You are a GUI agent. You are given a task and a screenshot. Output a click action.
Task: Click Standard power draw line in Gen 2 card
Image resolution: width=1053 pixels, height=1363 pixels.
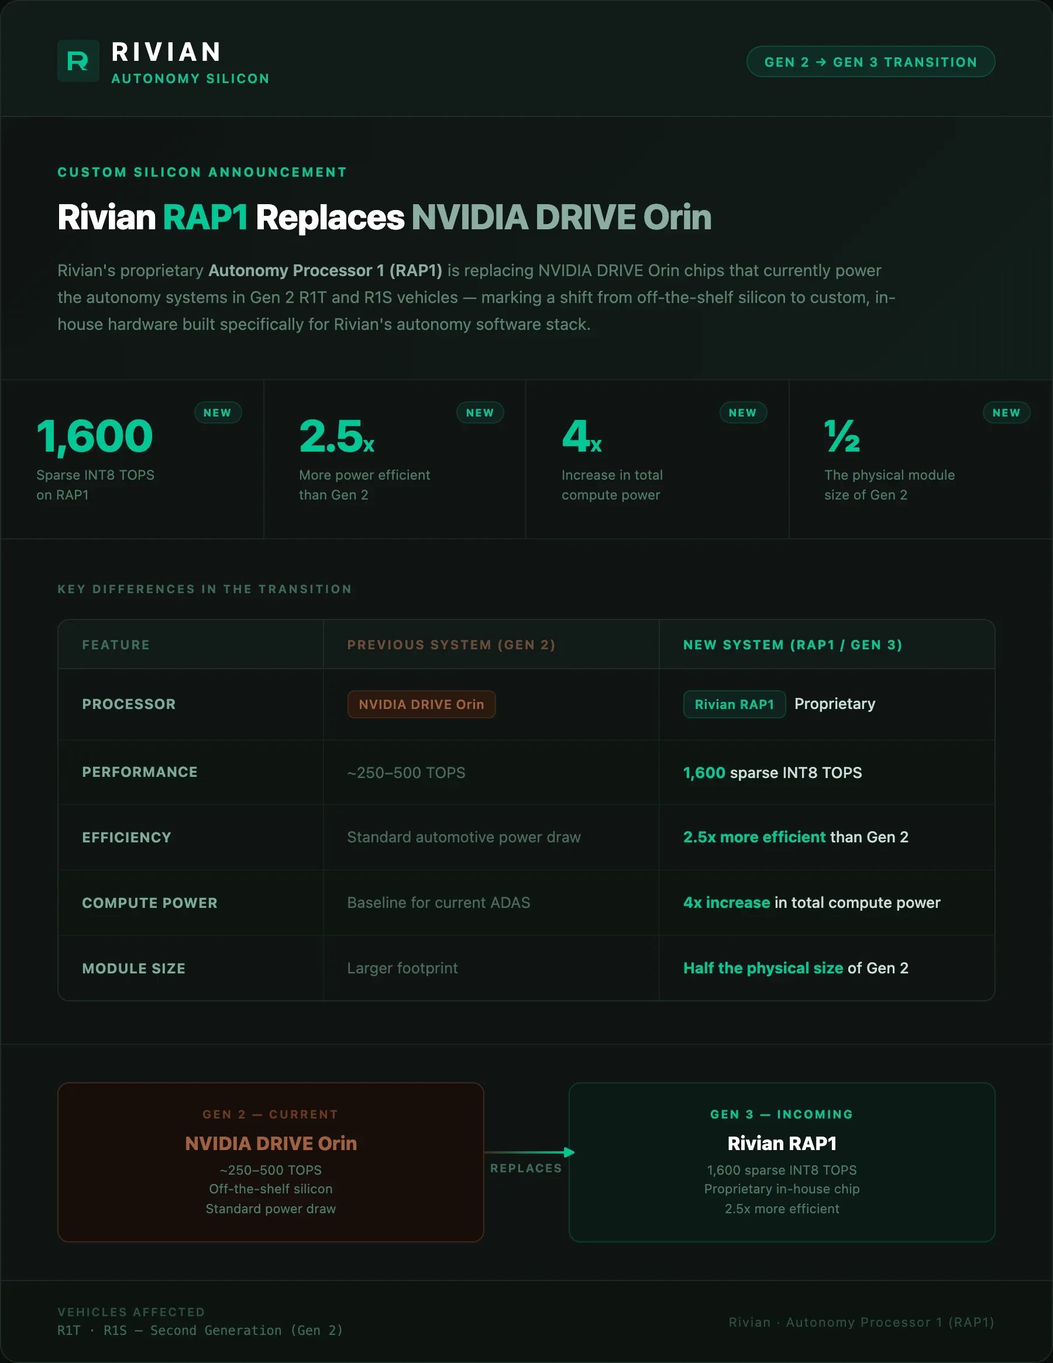tap(271, 1209)
